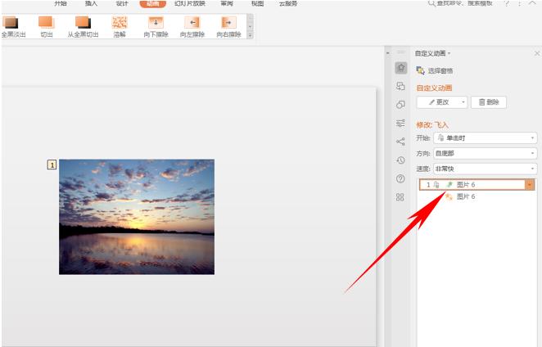Open the 更改 button dropdown arrow
This screenshot has height=347, width=542.
pyautogui.click(x=463, y=102)
